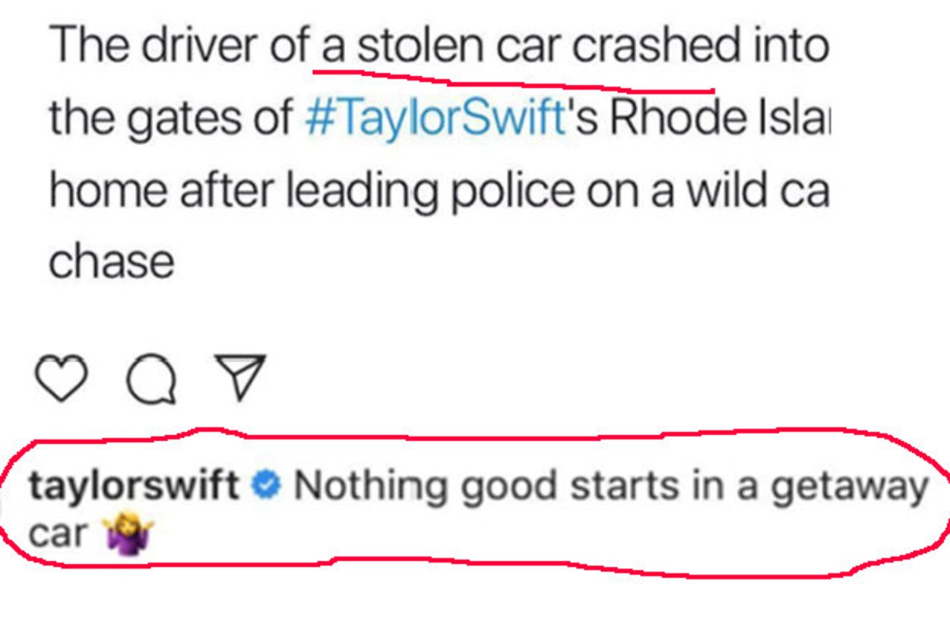950x631 pixels.
Task: Tap the paper airplane share icon
Action: point(240,377)
